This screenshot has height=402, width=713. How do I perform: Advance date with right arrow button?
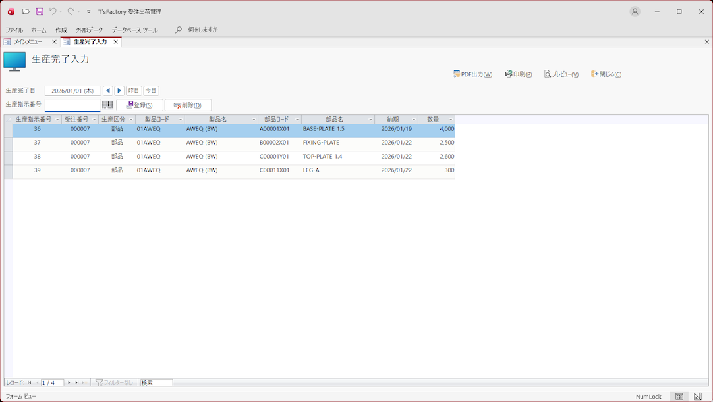click(119, 91)
